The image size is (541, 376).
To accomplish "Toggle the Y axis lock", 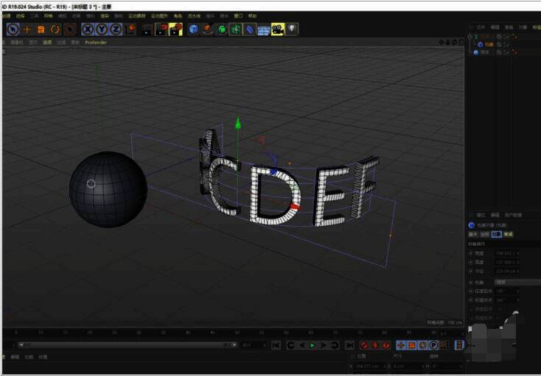I will 102,29.
